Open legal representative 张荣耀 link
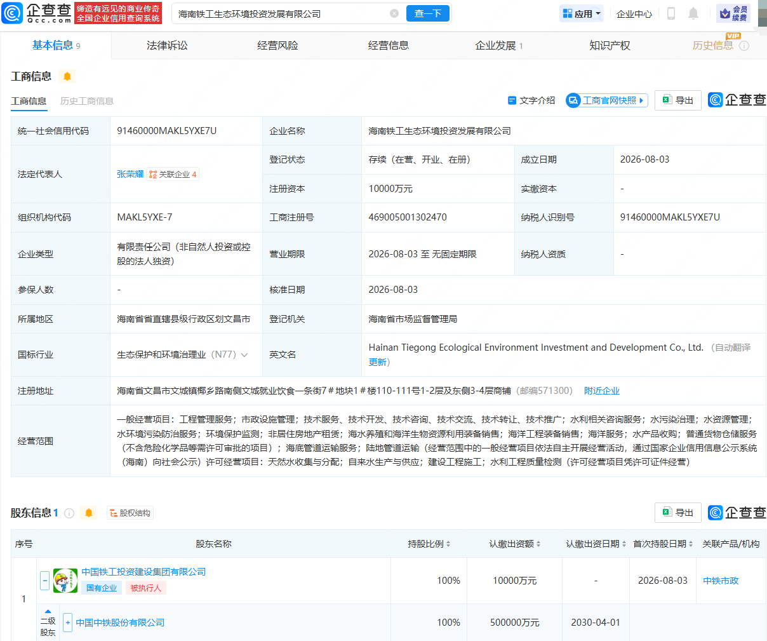 click(130, 174)
